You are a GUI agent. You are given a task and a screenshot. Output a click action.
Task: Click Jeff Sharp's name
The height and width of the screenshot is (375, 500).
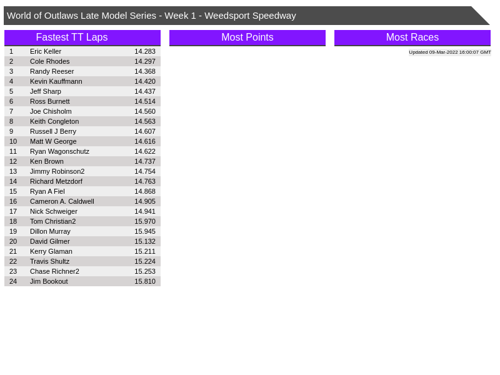(46, 91)
